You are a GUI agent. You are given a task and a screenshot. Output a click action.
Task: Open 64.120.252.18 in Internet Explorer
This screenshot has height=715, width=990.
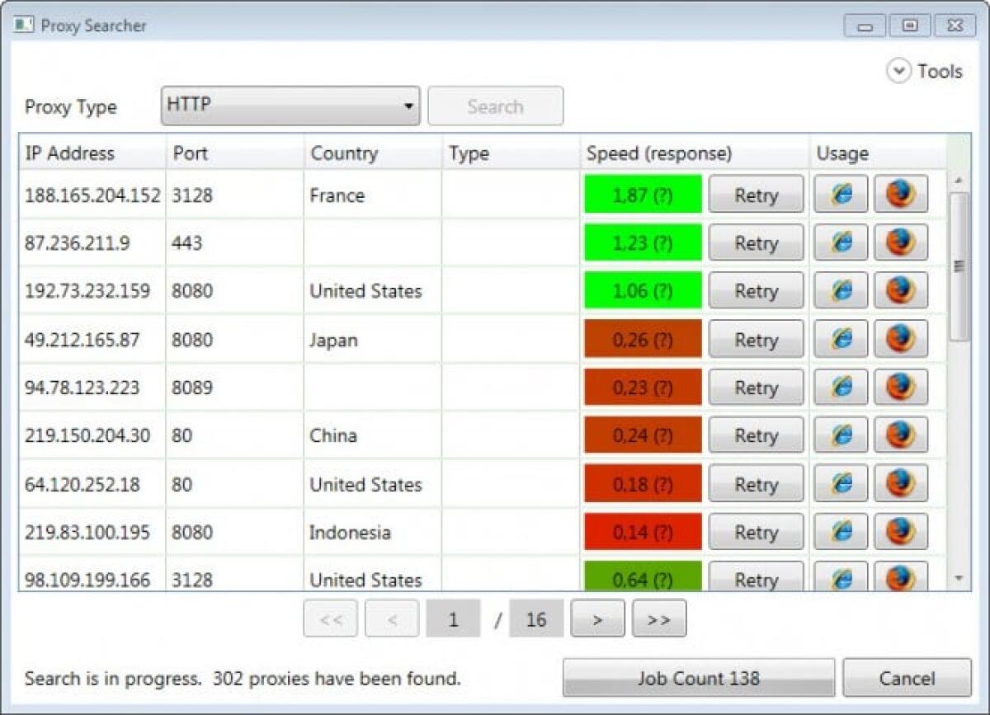coord(840,483)
